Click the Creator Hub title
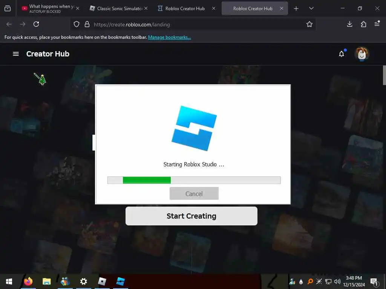 (x=48, y=54)
